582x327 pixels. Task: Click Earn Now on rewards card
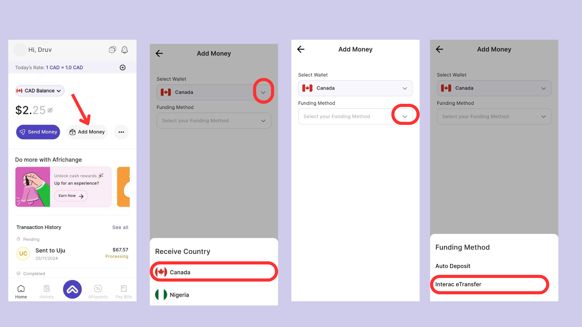click(71, 196)
